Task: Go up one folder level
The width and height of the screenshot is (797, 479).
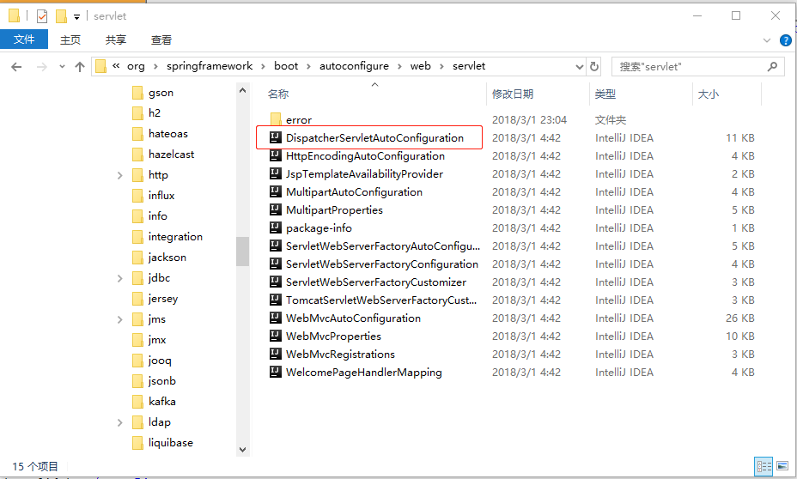Action: click(x=79, y=67)
